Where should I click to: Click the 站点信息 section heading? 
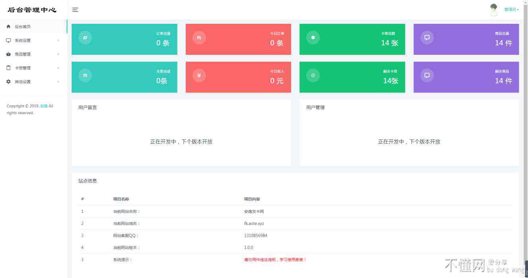[88, 181]
